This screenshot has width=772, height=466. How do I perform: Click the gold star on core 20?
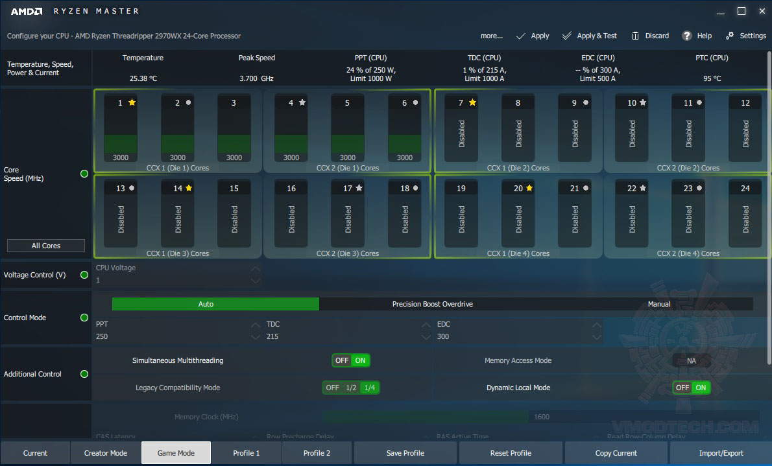[529, 188]
